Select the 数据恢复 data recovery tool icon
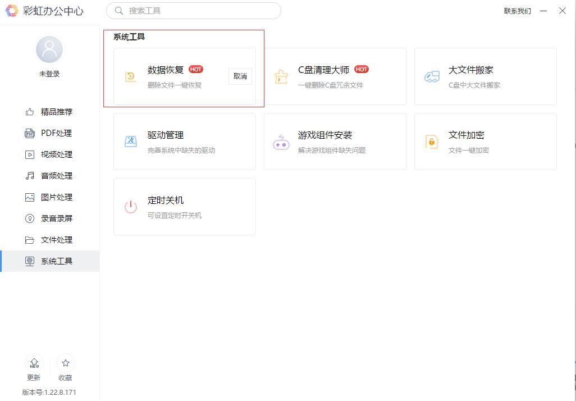 [x=131, y=76]
